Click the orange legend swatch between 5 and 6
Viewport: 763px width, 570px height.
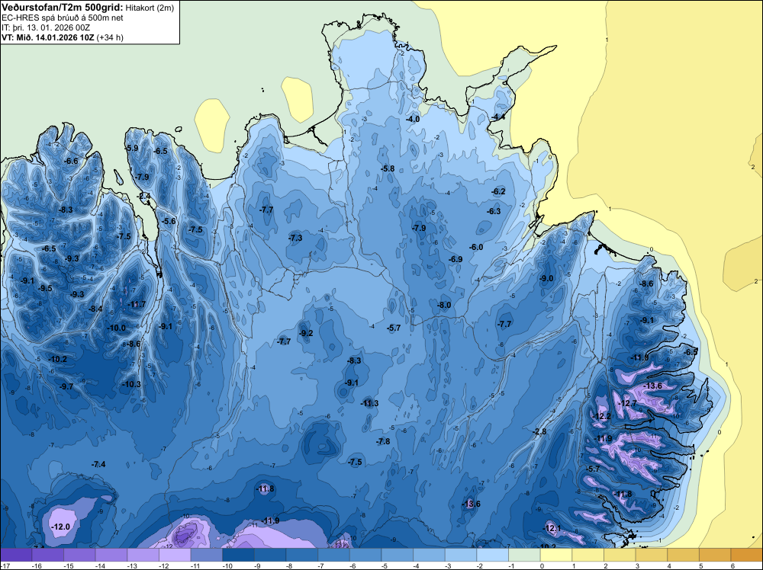pyautogui.click(x=716, y=555)
